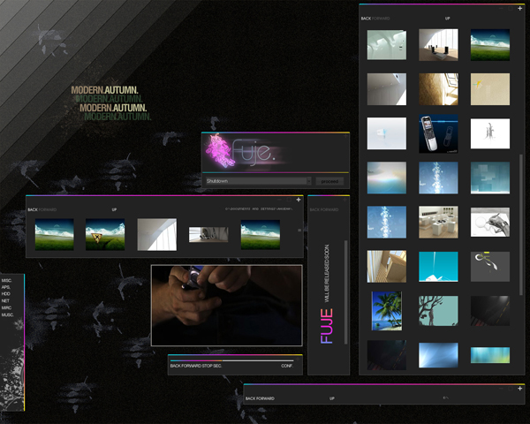Go BACK in the bottom browser window
Viewport: 530px width, 424px height.
[251, 398]
